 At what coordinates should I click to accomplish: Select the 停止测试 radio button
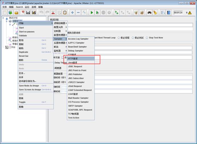pyautogui.click(x=133, y=37)
